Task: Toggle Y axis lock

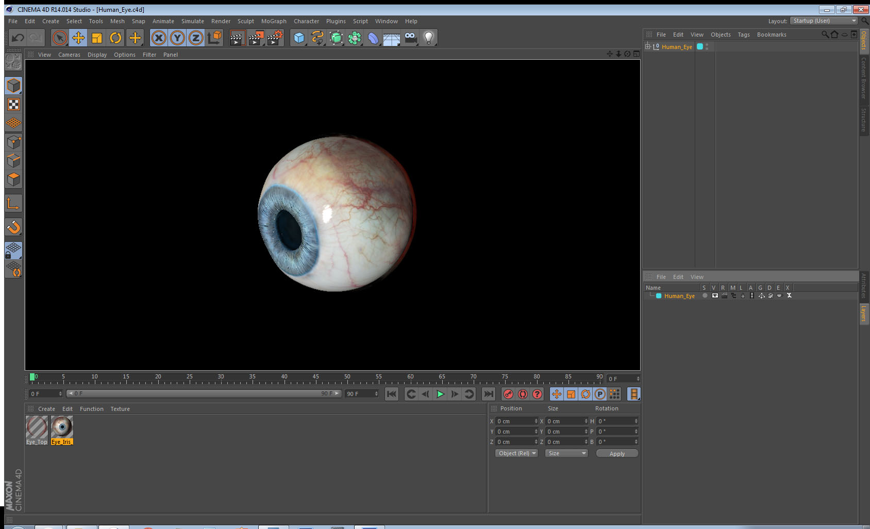Action: (177, 38)
